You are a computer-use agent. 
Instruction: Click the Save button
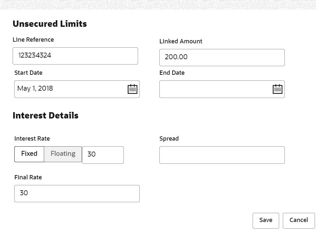coord(266,220)
